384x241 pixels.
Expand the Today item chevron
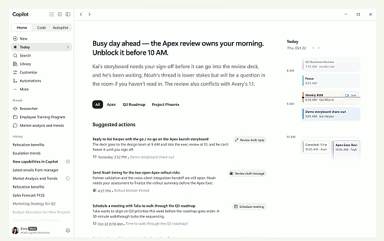[68, 47]
